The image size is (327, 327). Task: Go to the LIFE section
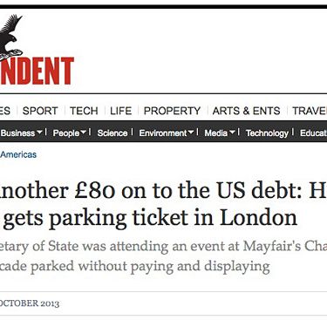click(x=121, y=111)
